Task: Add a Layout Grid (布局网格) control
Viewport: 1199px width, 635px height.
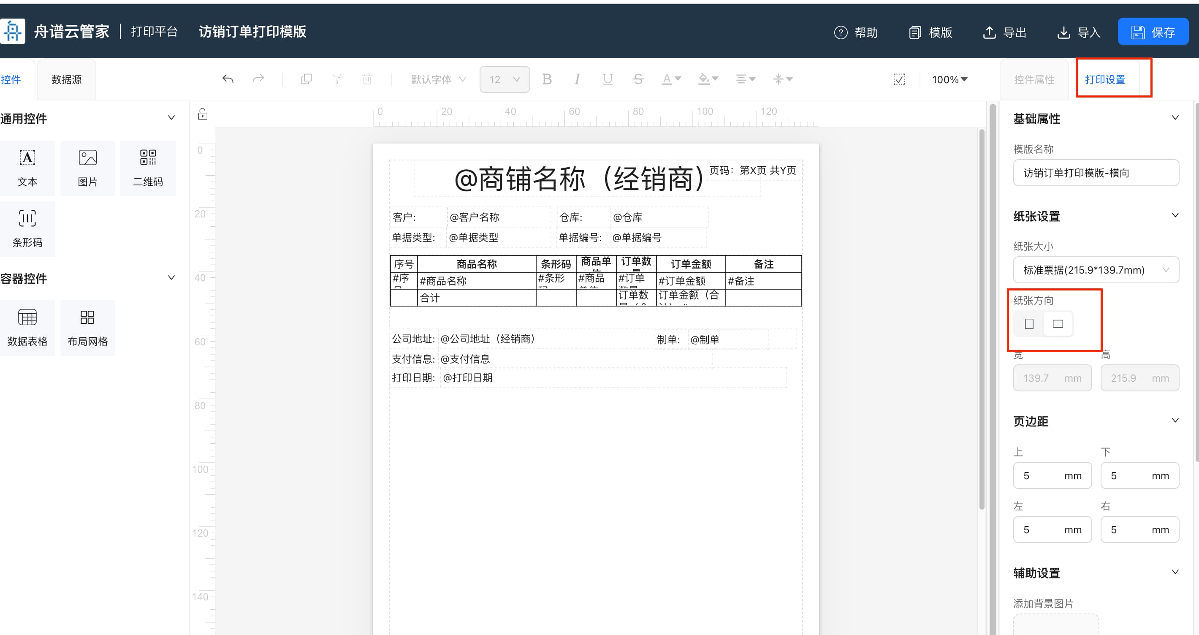Action: tap(87, 328)
